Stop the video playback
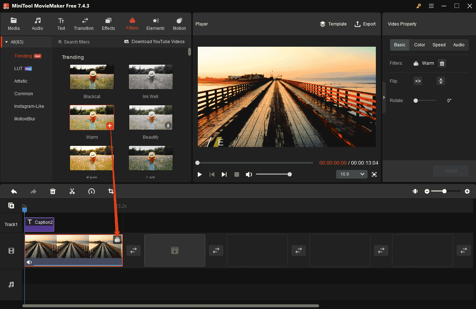This screenshot has height=309, width=476. click(237, 174)
